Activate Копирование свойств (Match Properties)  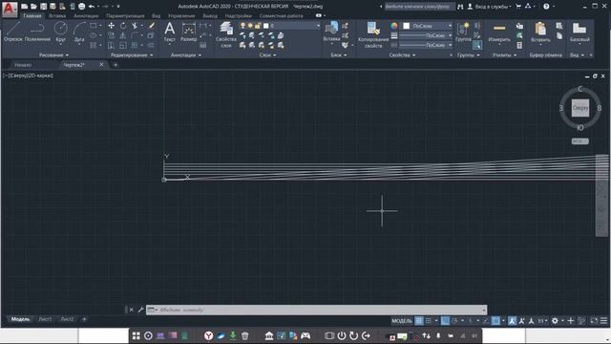[373, 34]
